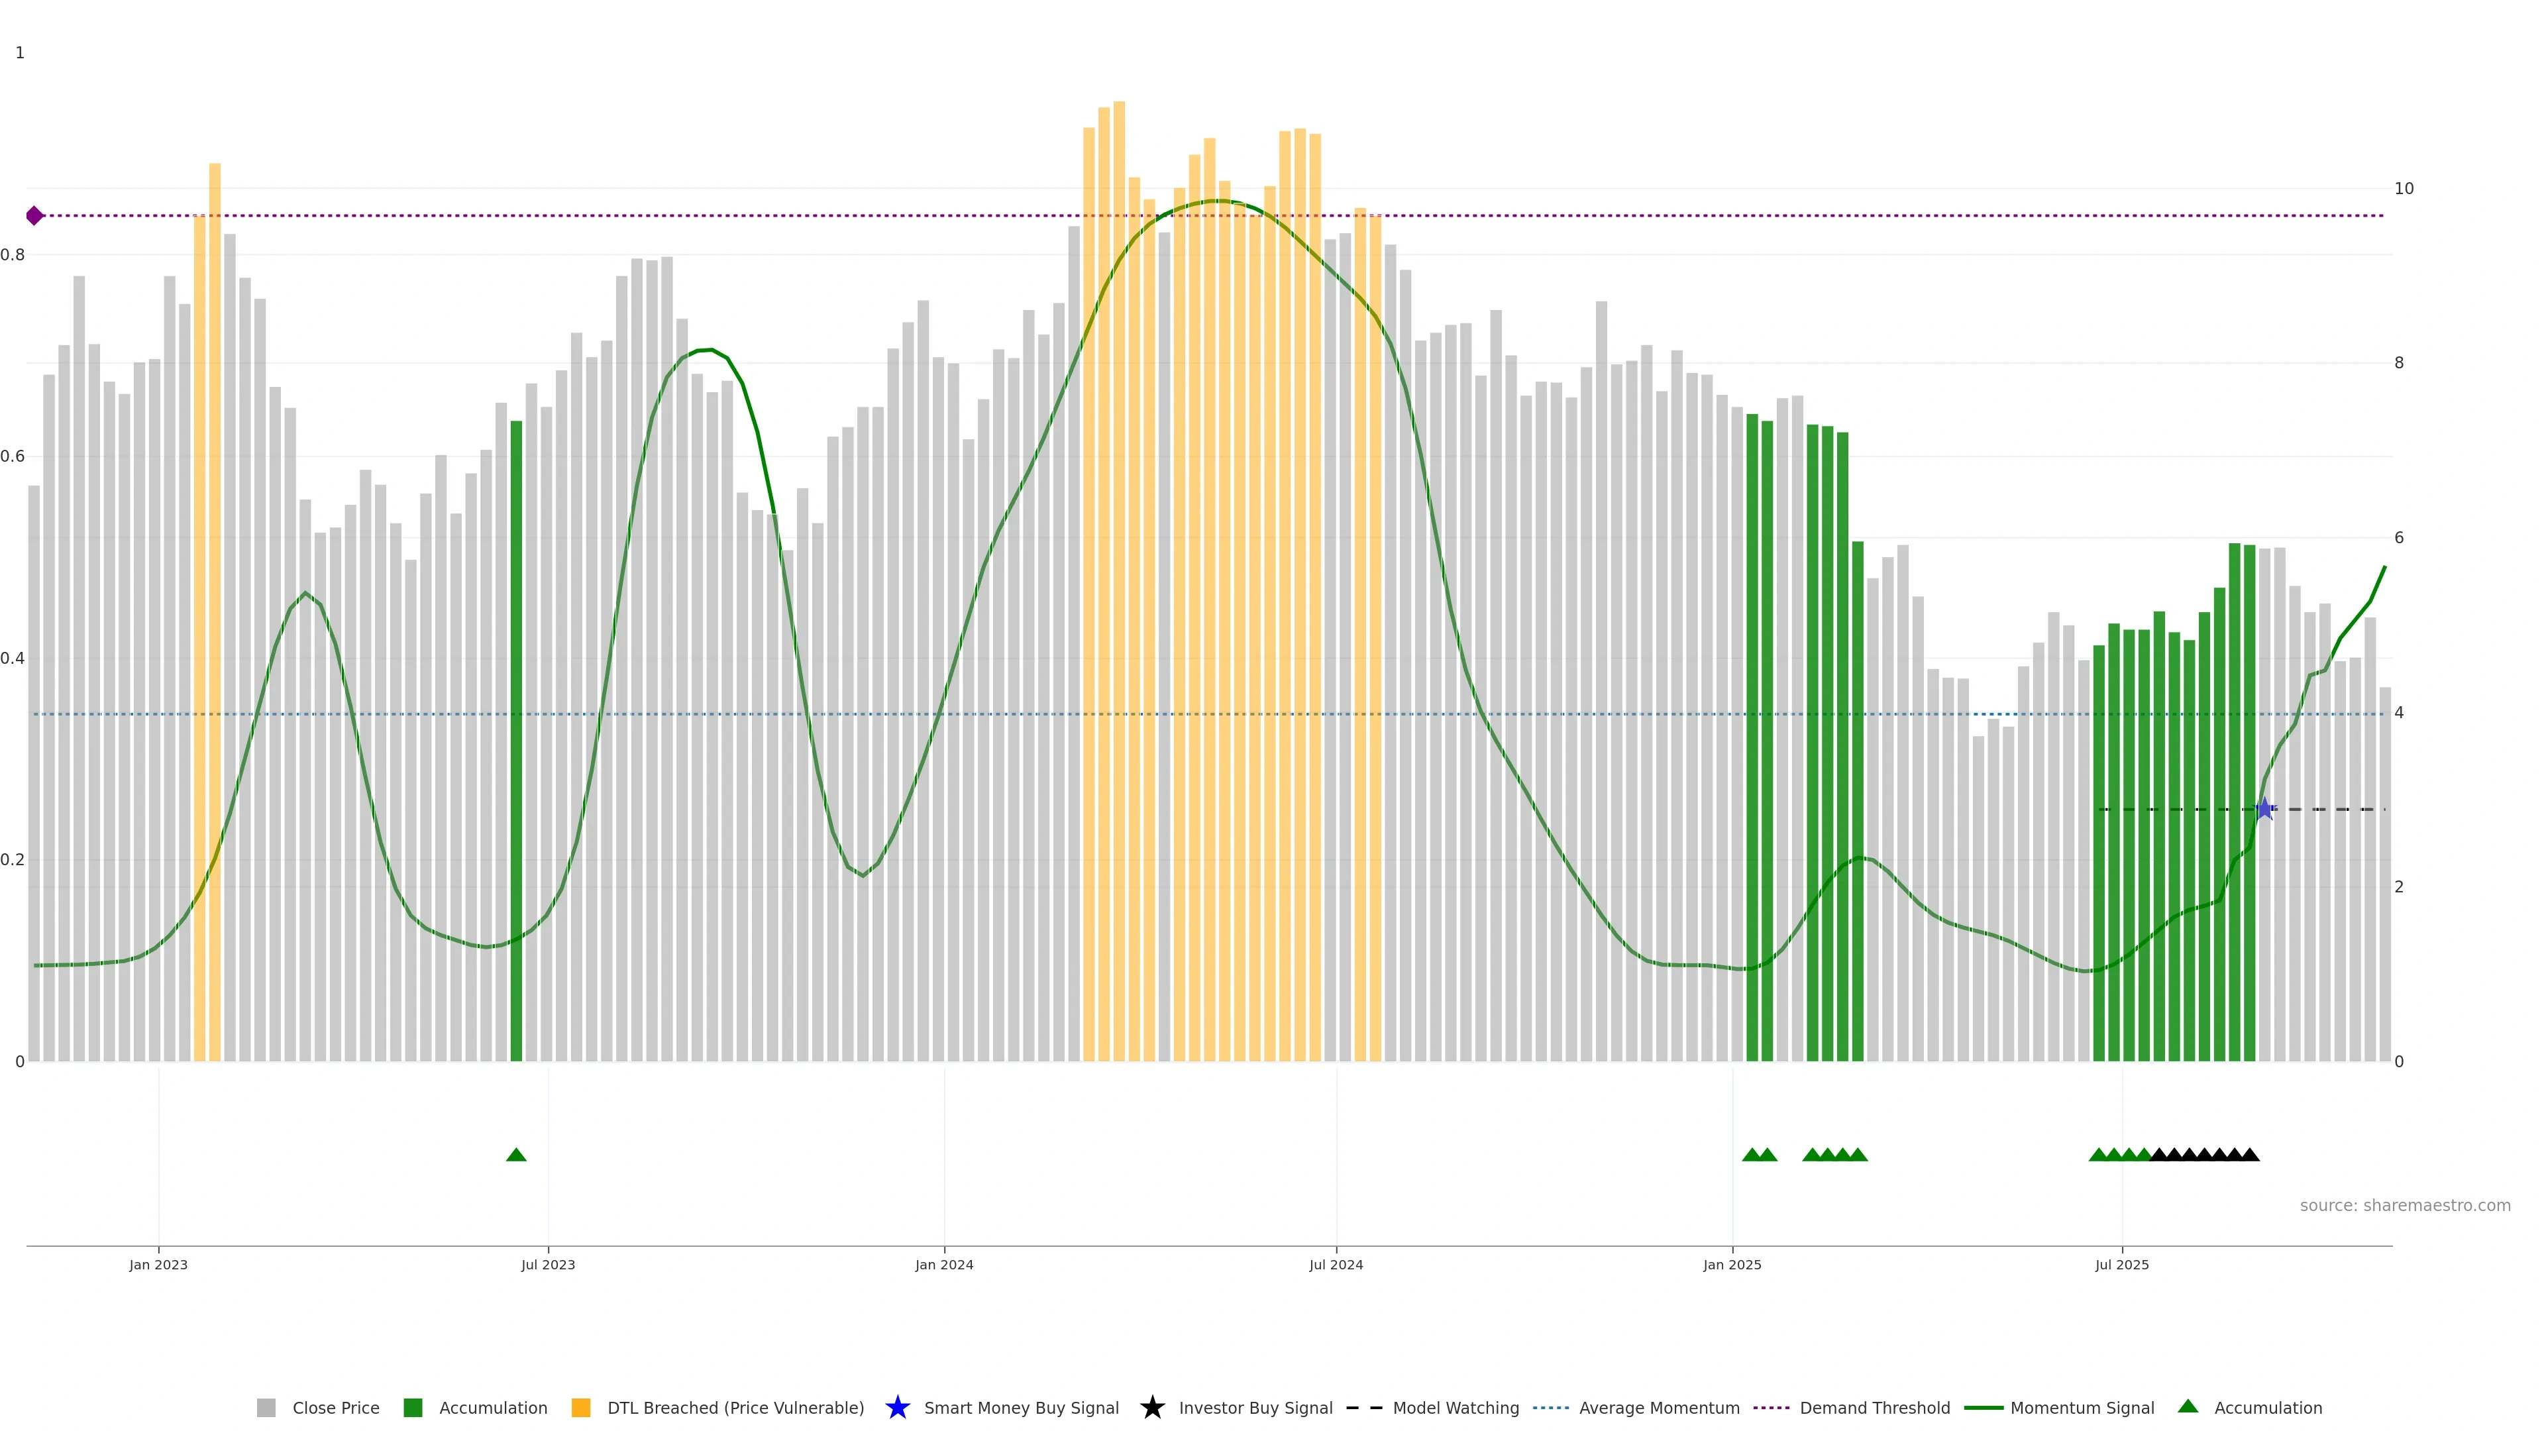Click the blue star marker on the chart
Screen dimensions: 2544x1431
coord(2264,810)
